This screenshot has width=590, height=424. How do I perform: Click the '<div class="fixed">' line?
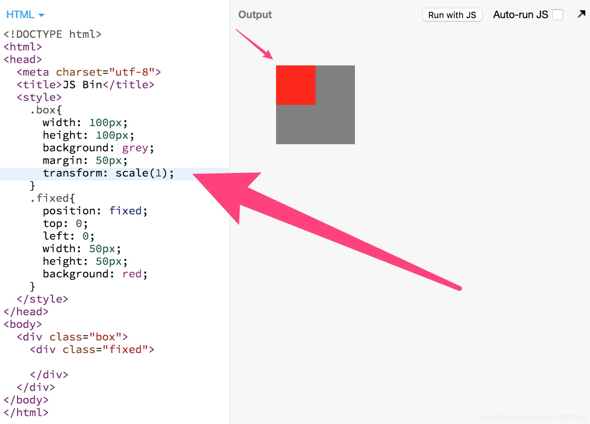click(92, 350)
